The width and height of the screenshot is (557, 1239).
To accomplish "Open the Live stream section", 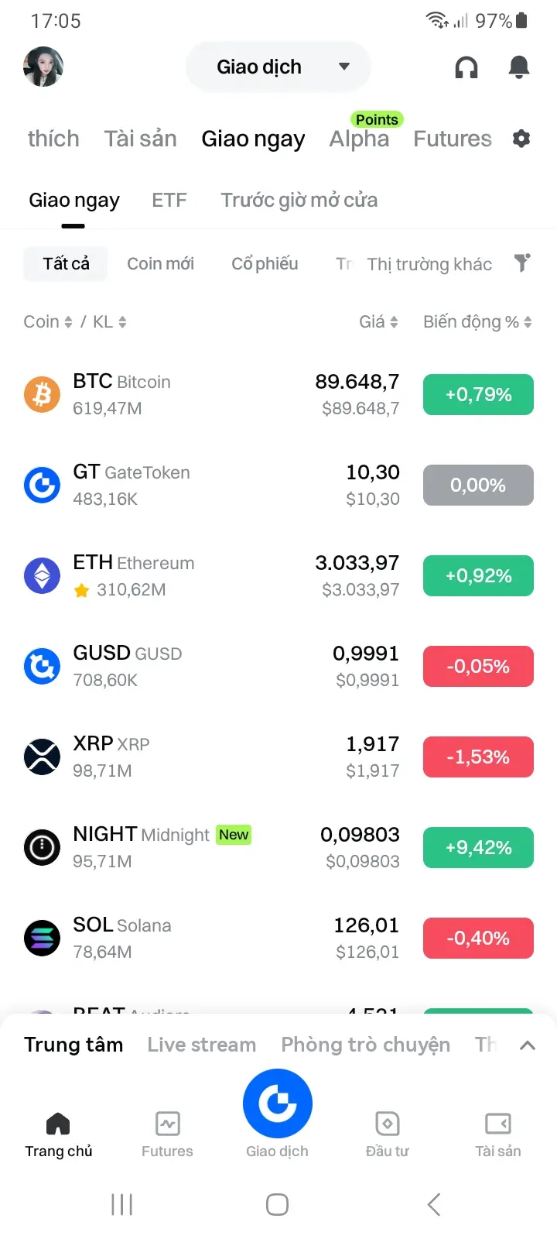I will click(202, 1045).
